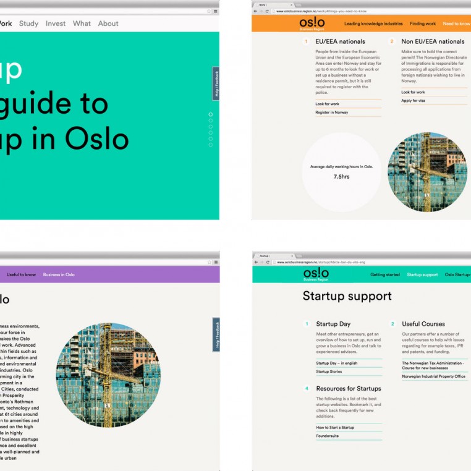Viewport: 471px width, 471px height.
Task: Select the third page-indicator dot on green hero
Action: point(211,127)
